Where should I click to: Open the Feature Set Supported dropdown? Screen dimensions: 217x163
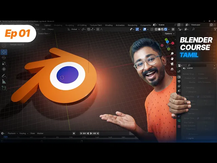[206, 78]
